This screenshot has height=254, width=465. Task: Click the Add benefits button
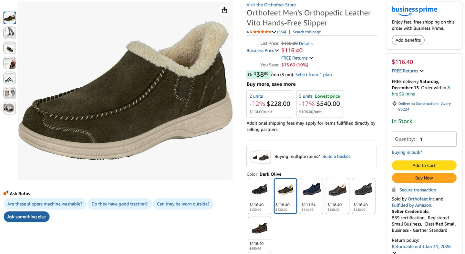(x=408, y=40)
